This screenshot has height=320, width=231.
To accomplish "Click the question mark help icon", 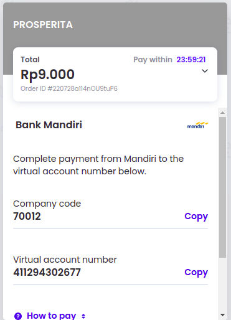I will pos(18,316).
